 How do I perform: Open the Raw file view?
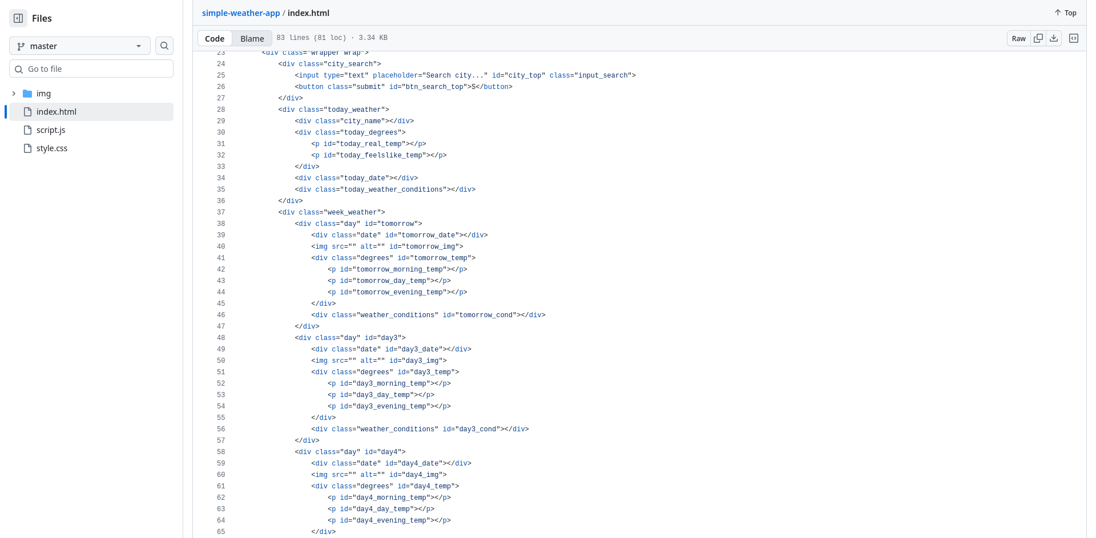(x=1018, y=38)
